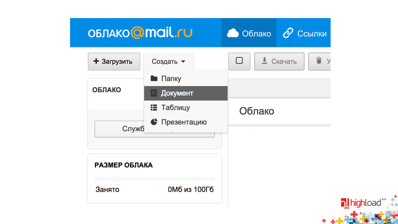Screen dimensions: 398x224
Task: Click the pie chart icon beside Презентацию
Action: point(154,122)
